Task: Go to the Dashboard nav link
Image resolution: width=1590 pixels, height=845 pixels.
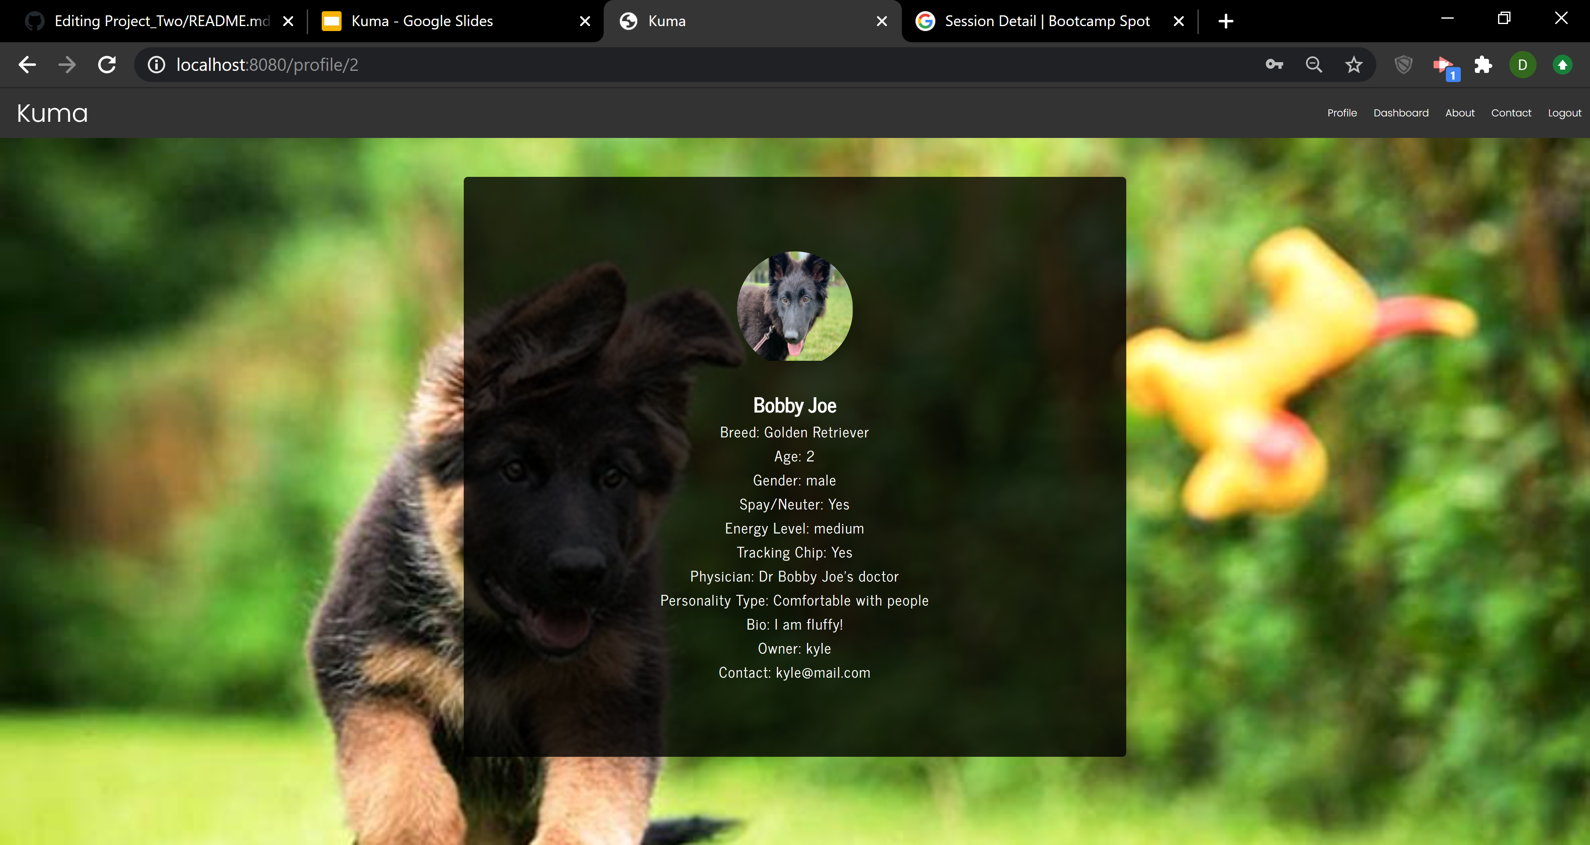Action: pos(1400,113)
